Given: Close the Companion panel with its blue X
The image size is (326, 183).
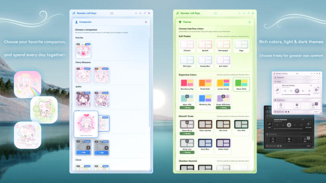Looking at the screenshot, I should coord(146,22).
